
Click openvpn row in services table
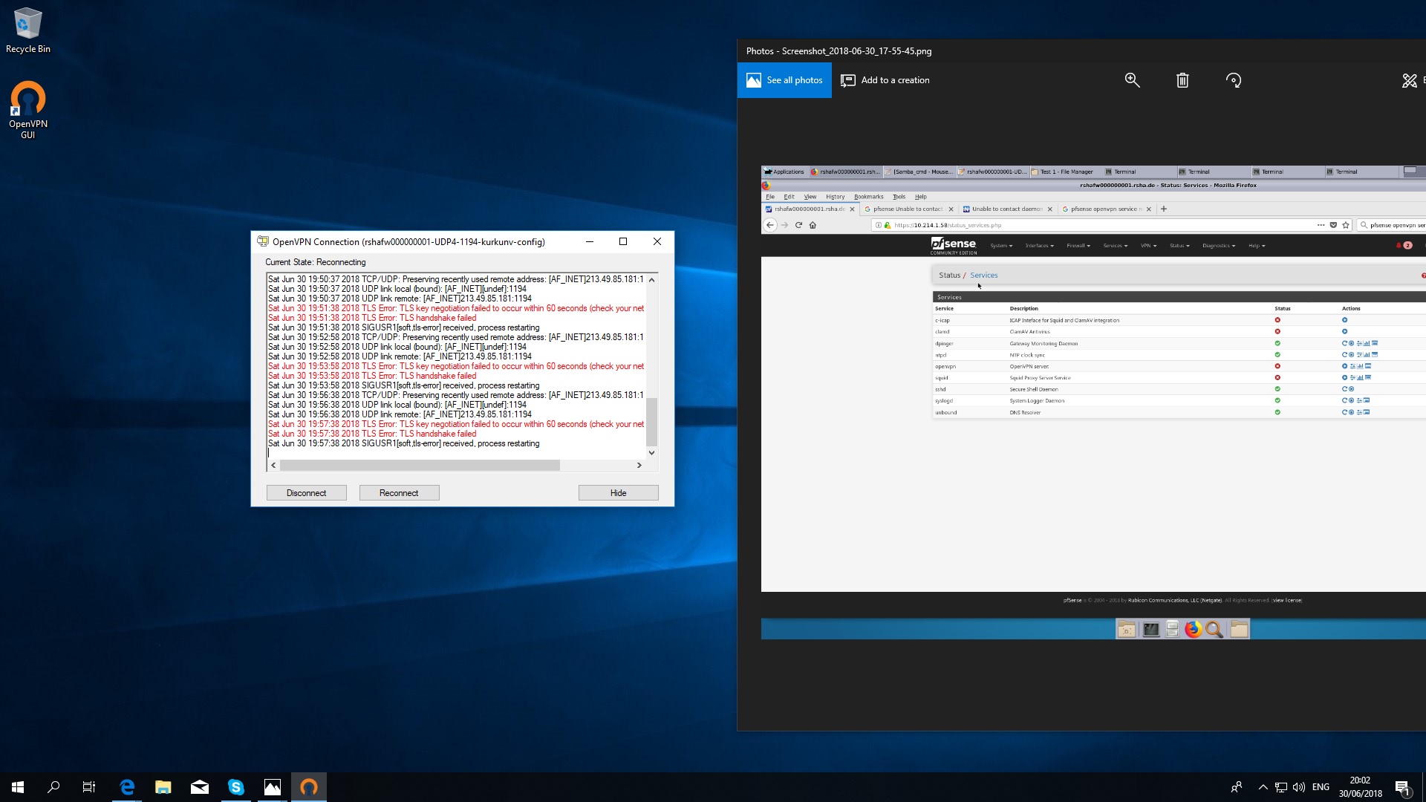(x=1179, y=366)
